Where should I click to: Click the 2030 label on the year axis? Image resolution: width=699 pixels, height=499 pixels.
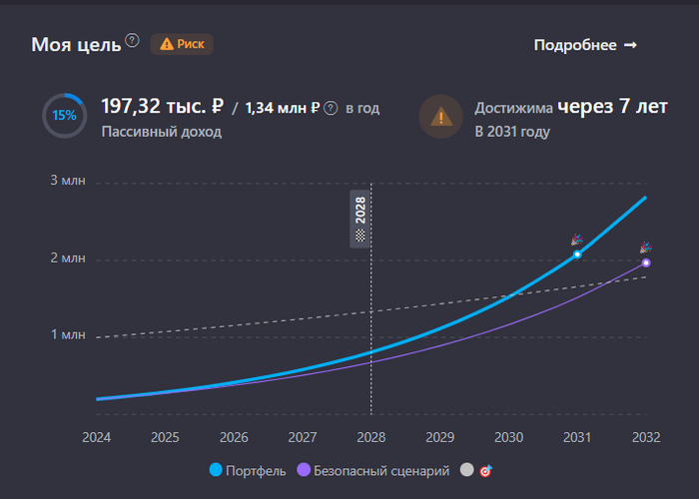pyautogui.click(x=509, y=437)
